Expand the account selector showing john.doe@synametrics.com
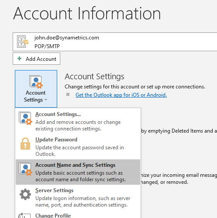Image resolution: width=217 pixels, height=218 pixels. (x=115, y=42)
